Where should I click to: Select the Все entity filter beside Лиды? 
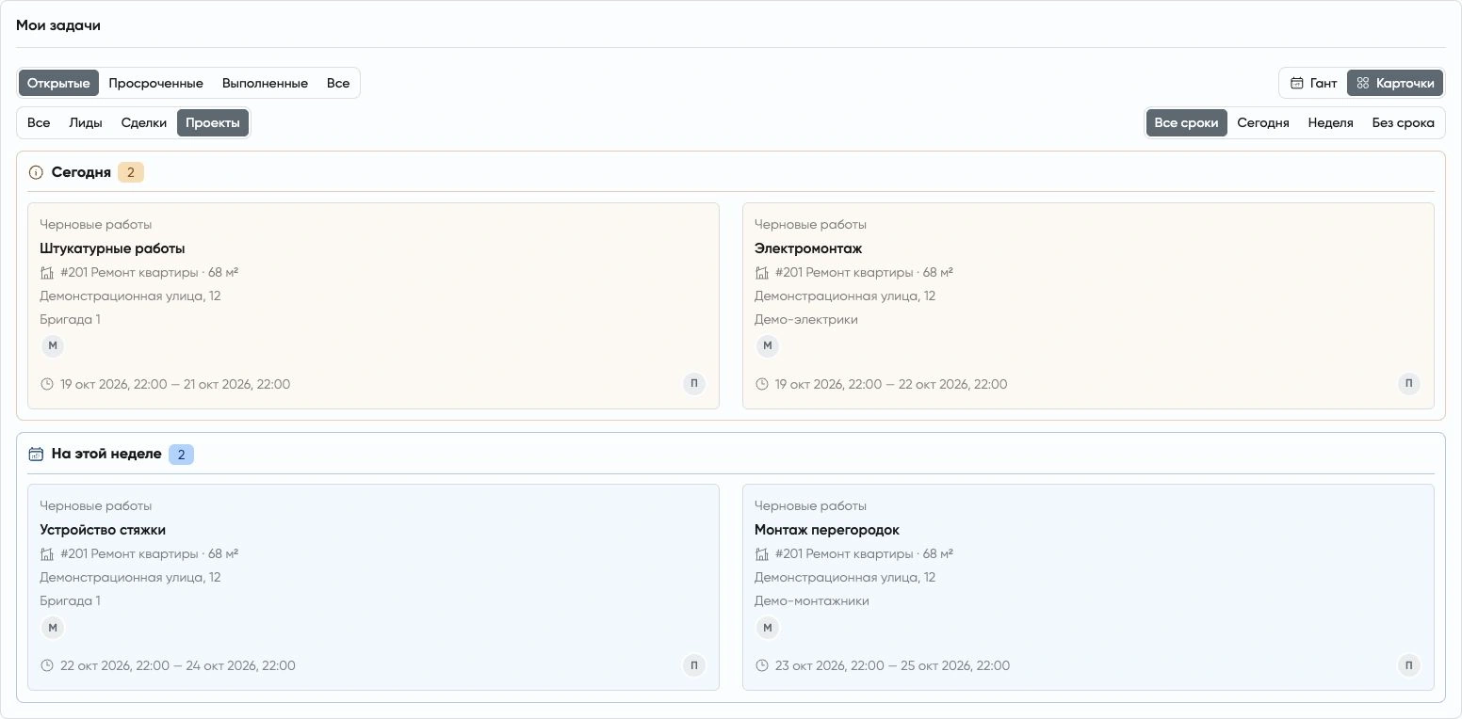pyautogui.click(x=39, y=122)
